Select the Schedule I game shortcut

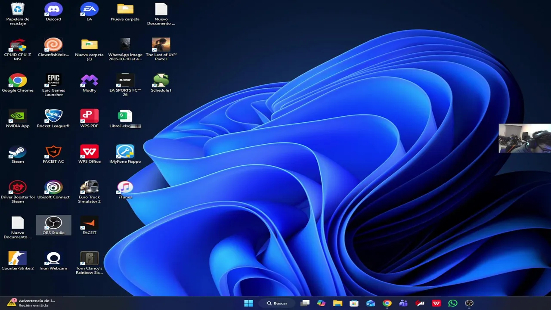pos(161,83)
